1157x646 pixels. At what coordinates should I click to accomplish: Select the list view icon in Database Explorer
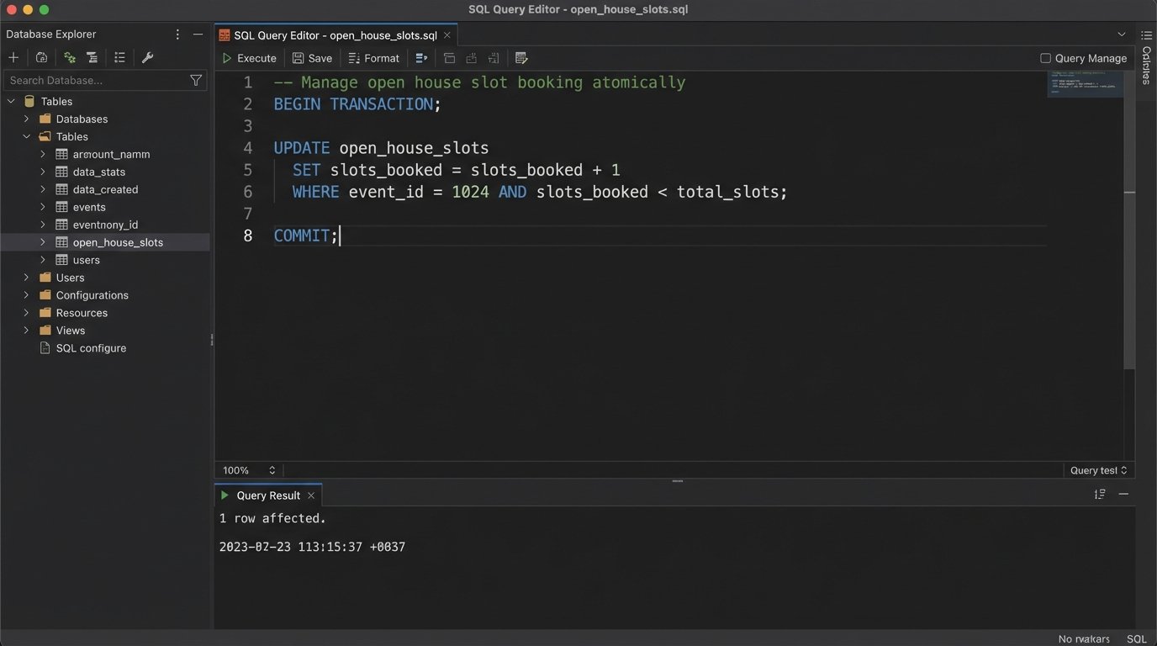[119, 56]
